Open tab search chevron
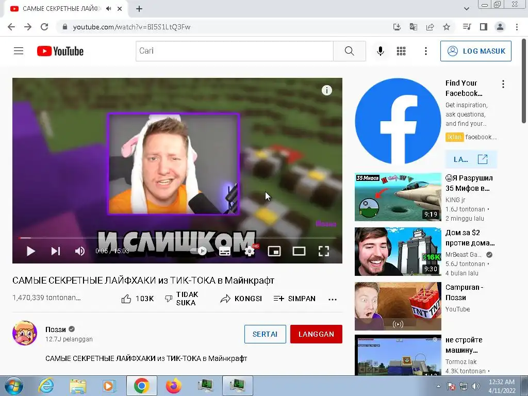528x396 pixels. point(466,9)
